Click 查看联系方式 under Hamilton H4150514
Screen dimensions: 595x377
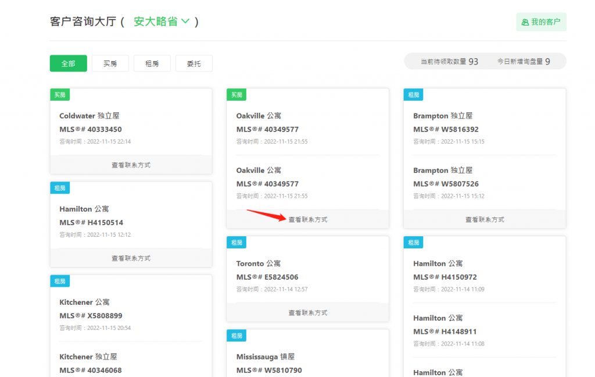(131, 258)
